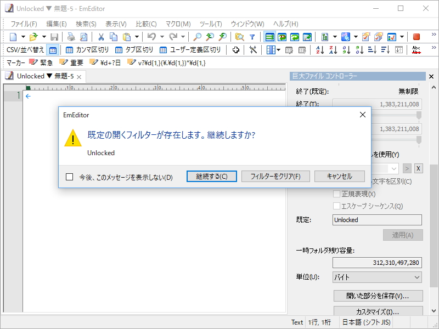Open the 単位 unit dropdown showing バイト

(376, 277)
